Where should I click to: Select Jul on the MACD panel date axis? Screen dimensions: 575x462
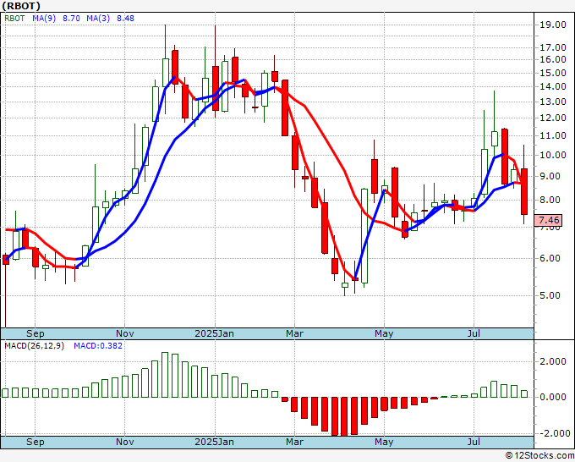(474, 442)
